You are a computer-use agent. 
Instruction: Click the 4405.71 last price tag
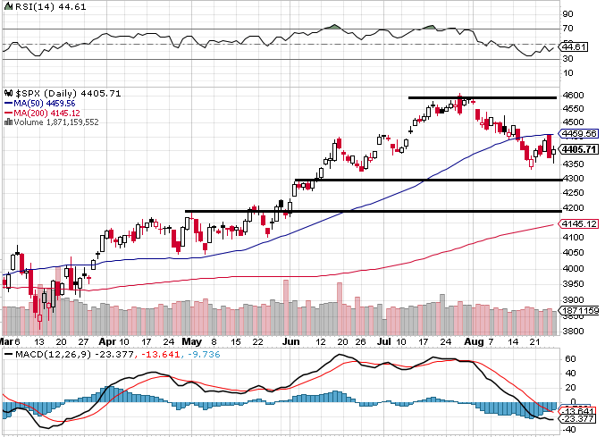coord(579,149)
